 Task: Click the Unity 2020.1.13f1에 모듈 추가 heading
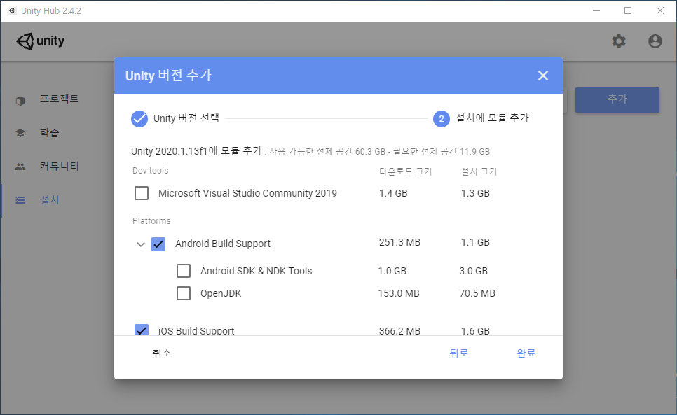[196, 151]
